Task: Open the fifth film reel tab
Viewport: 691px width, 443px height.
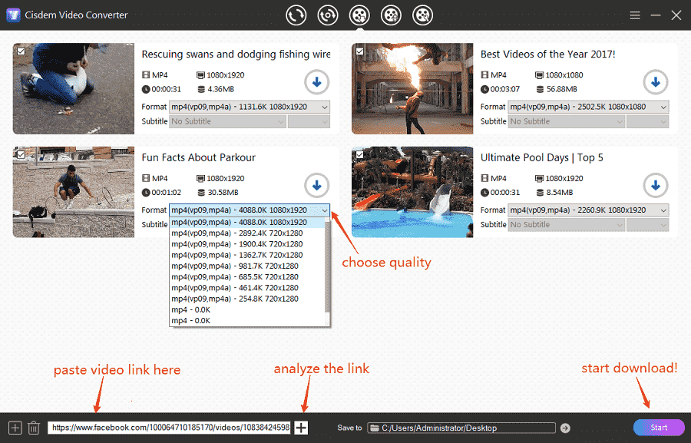Action: [x=422, y=15]
